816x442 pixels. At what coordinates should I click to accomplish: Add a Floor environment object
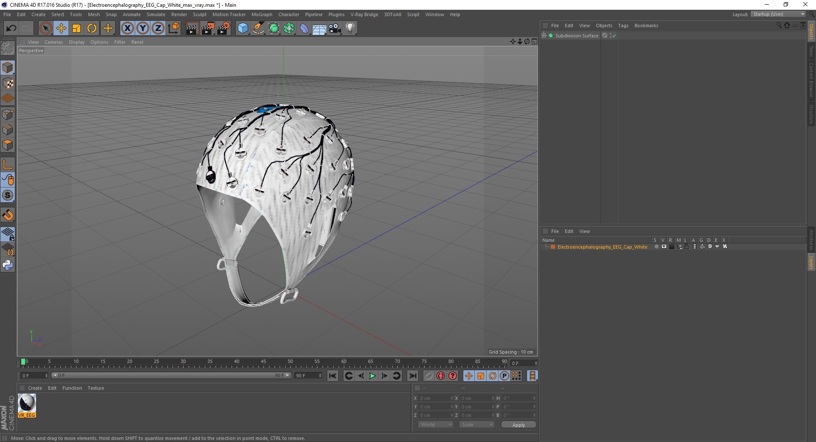(x=319, y=28)
